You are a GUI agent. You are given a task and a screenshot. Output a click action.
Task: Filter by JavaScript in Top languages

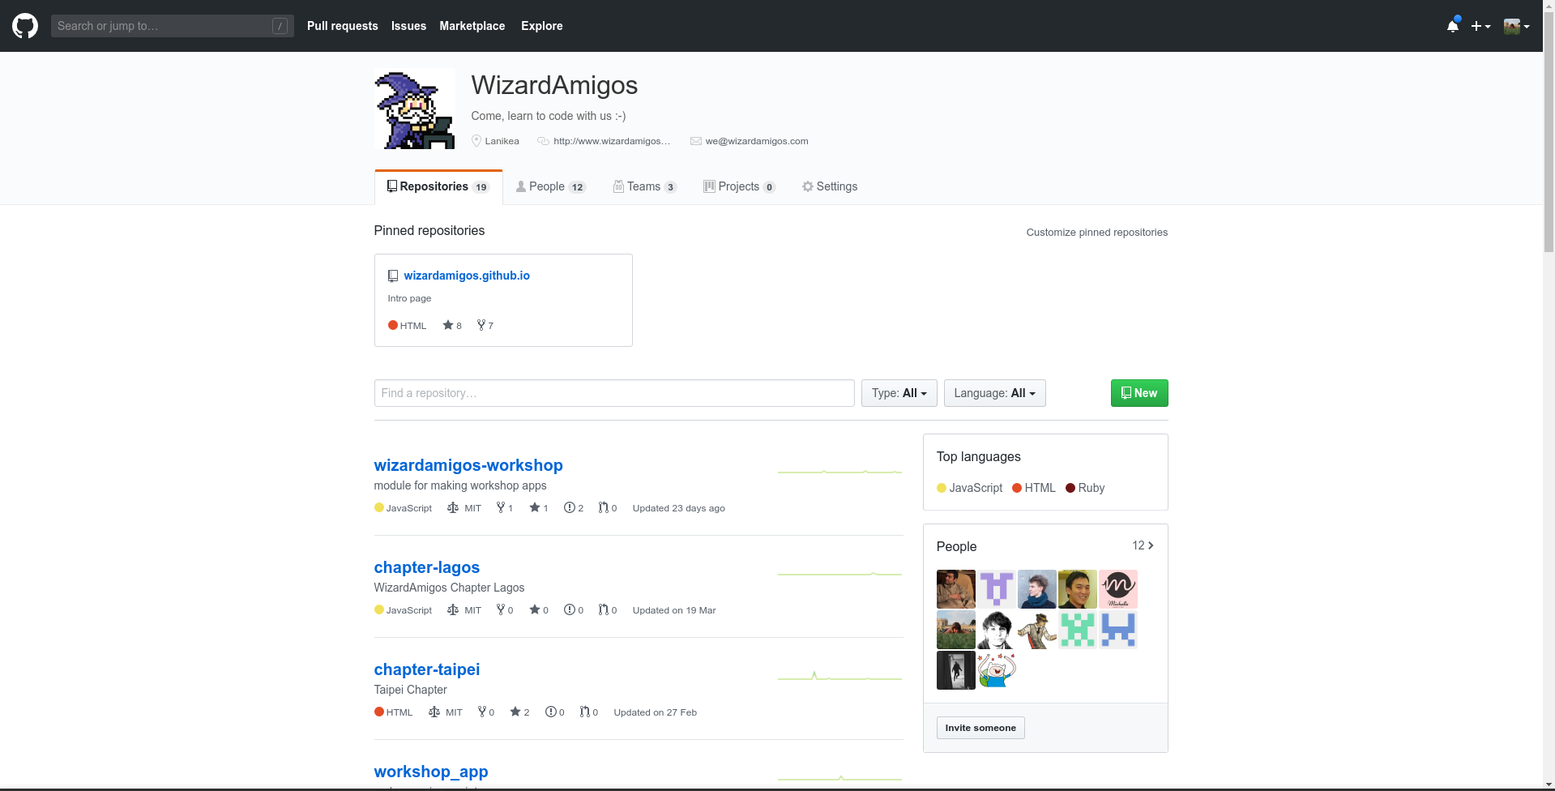[x=969, y=488]
